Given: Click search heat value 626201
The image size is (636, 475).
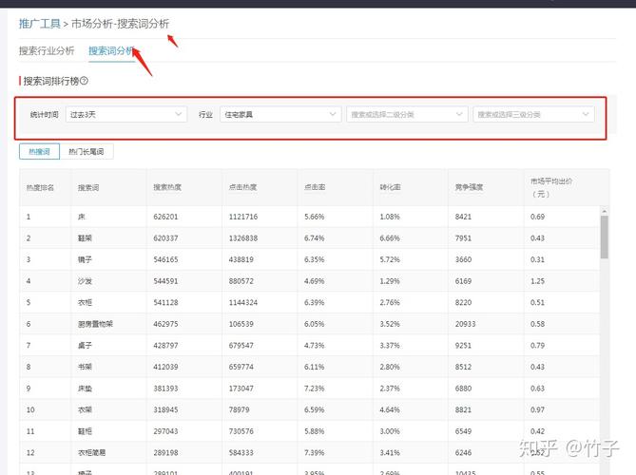Looking at the screenshot, I should click(165, 217).
